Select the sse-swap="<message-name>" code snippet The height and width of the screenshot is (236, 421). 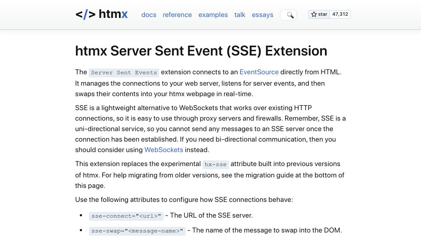137,231
